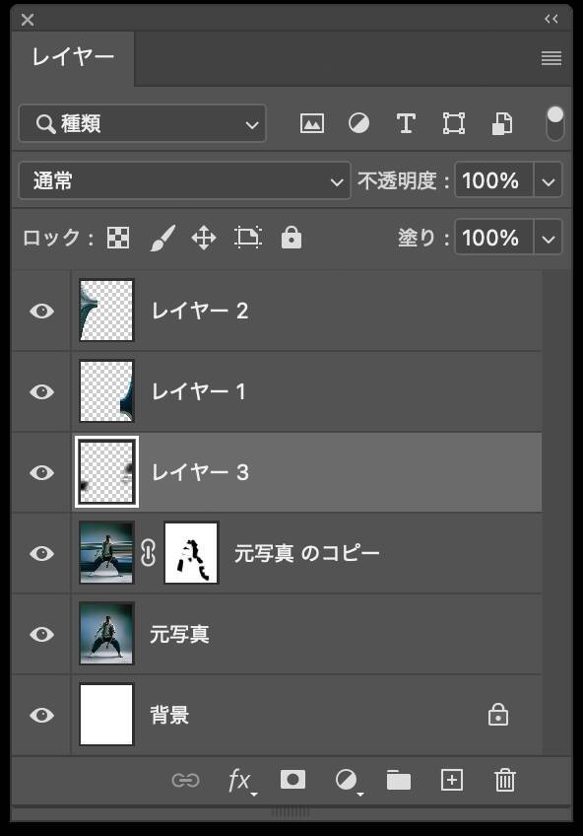Open the 種類 layer filter dropdown
Screen dimensions: 583x836
tap(141, 123)
